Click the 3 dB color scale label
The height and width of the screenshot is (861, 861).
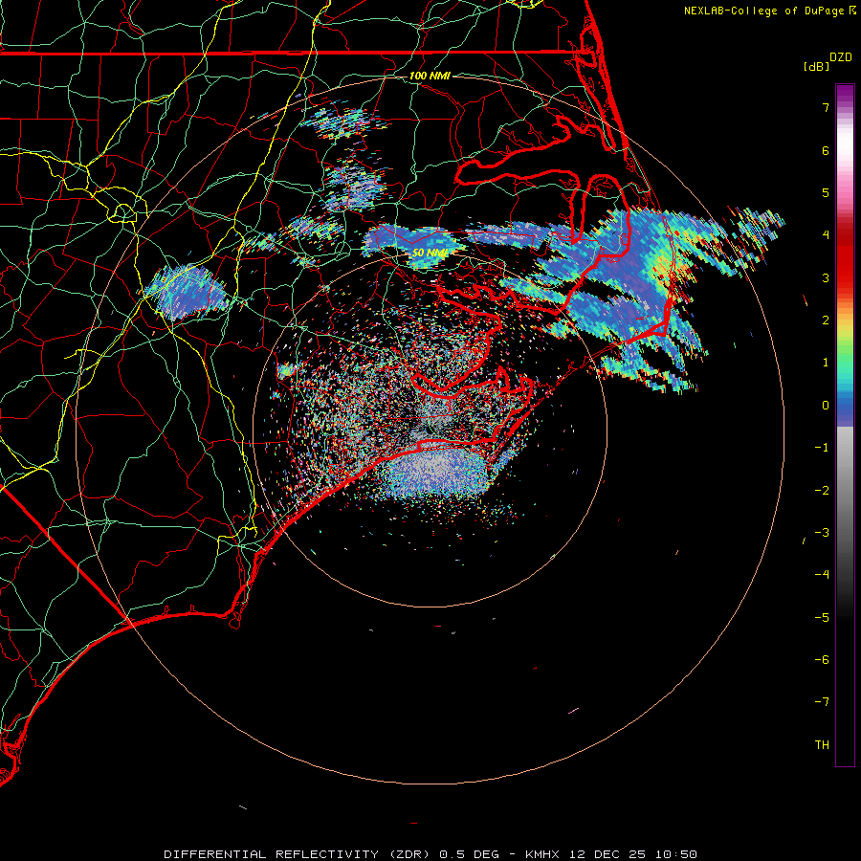tap(826, 277)
